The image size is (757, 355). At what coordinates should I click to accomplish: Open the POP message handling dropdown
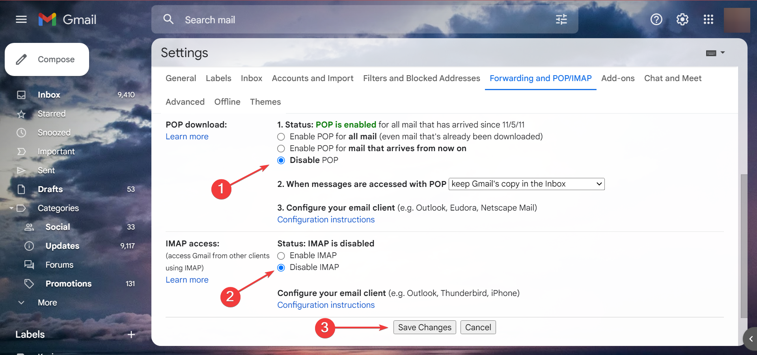point(526,184)
